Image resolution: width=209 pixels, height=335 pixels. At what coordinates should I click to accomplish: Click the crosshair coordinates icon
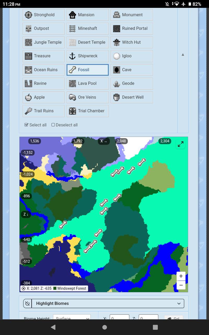click(x=24, y=288)
